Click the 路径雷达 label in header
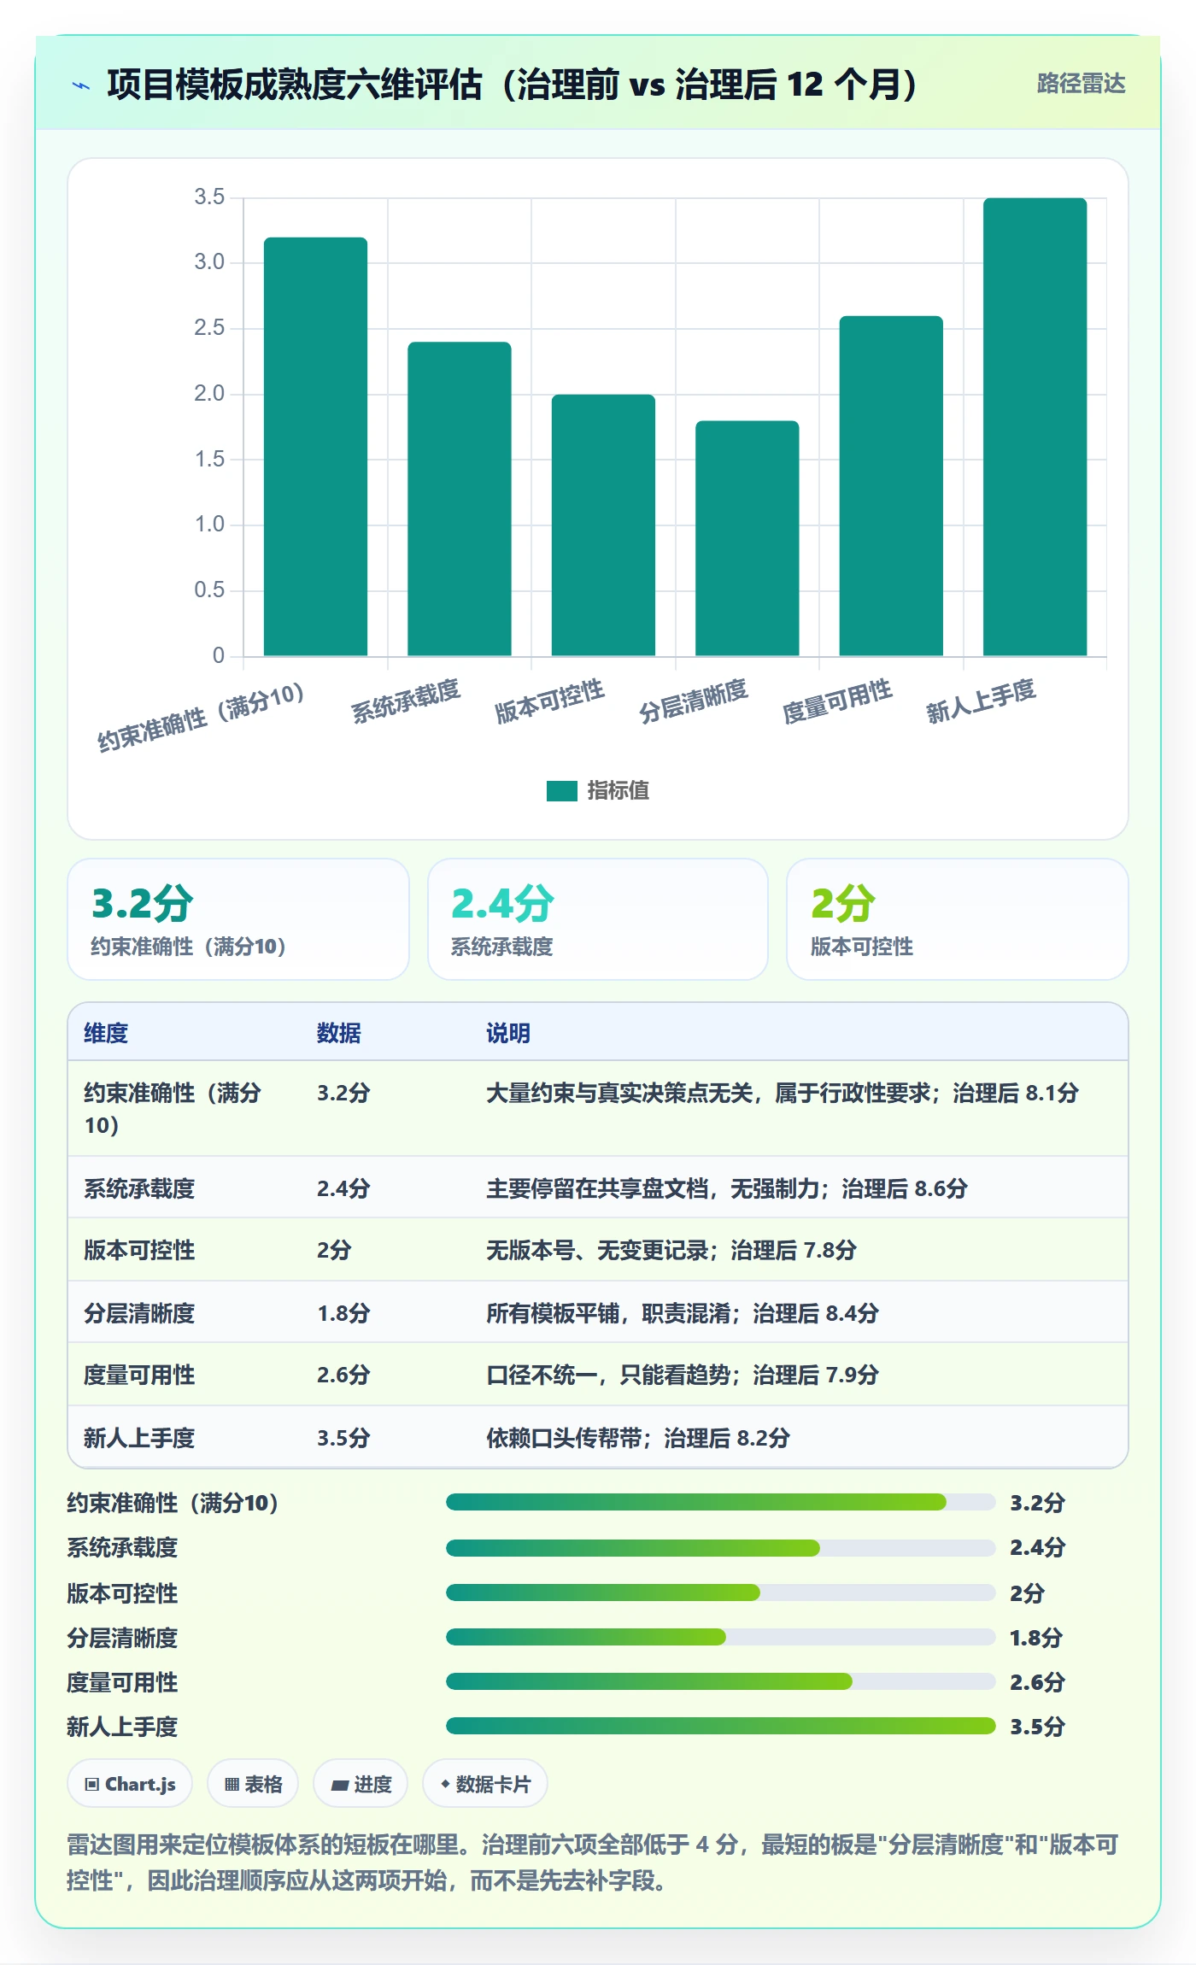Screen dimensions: 1196x1965 (x=1081, y=83)
